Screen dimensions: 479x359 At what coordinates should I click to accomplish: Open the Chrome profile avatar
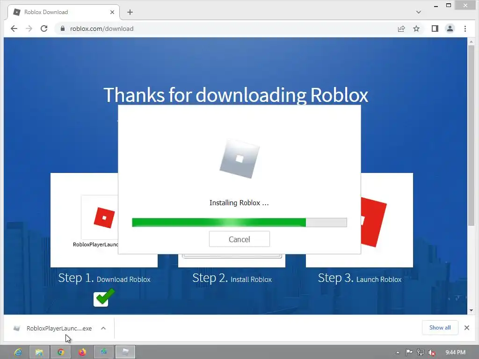450,29
